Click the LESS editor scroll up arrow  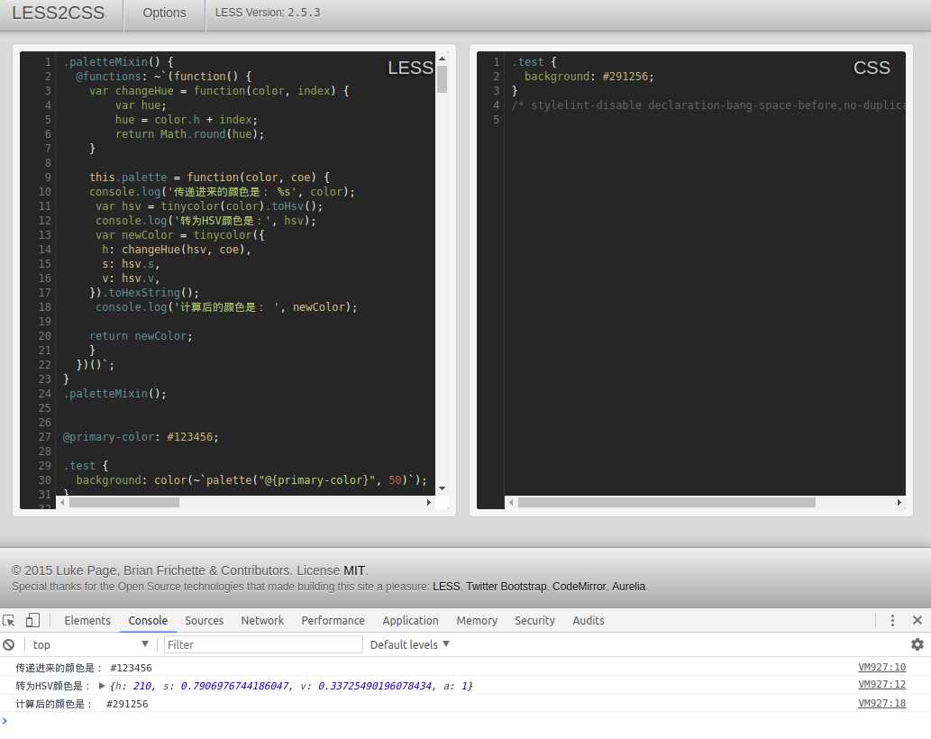[442, 59]
